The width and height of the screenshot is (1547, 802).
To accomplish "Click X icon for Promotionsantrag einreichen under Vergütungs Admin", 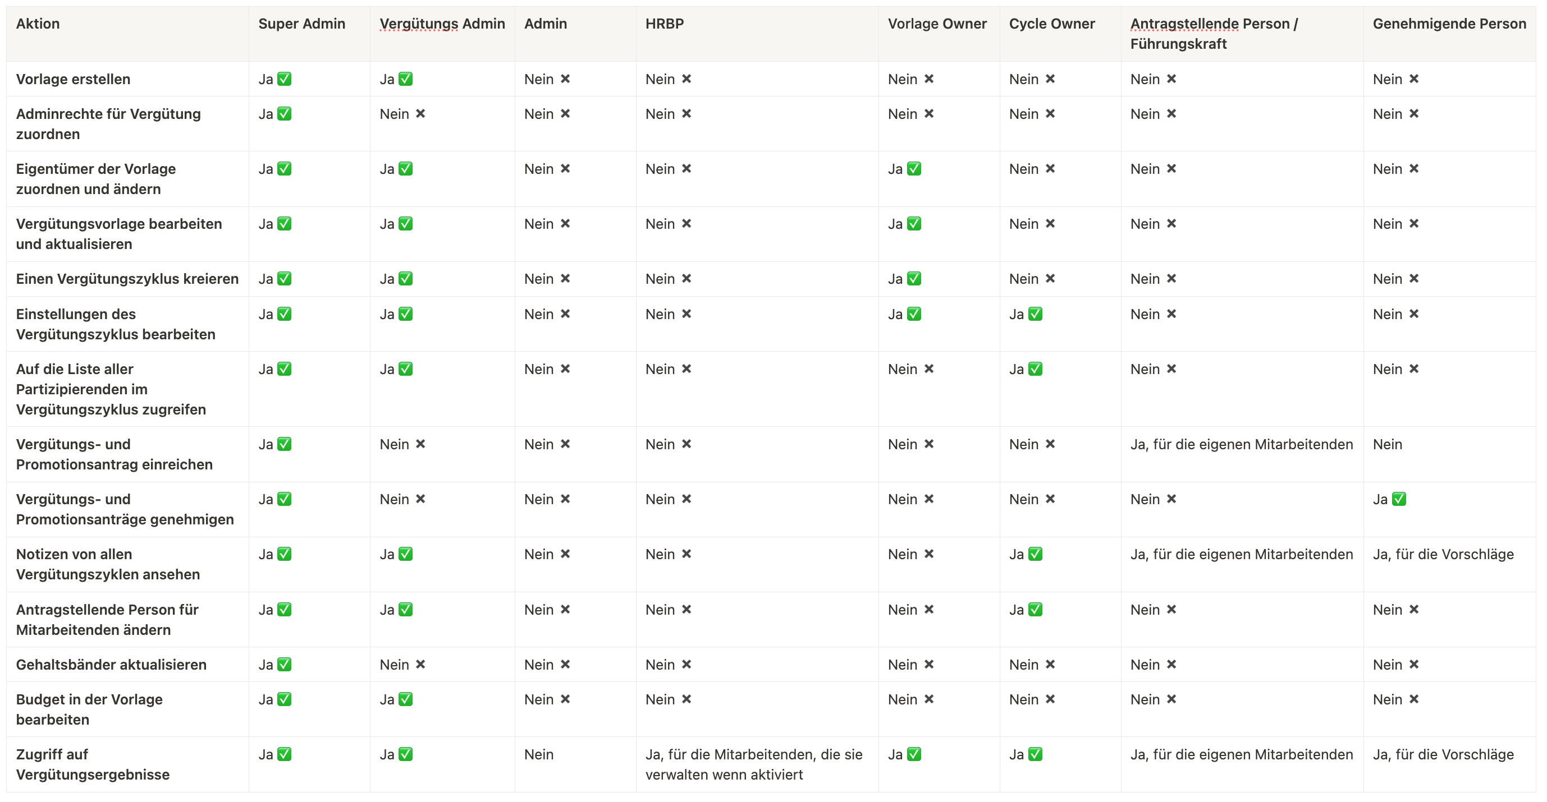I will coord(420,444).
